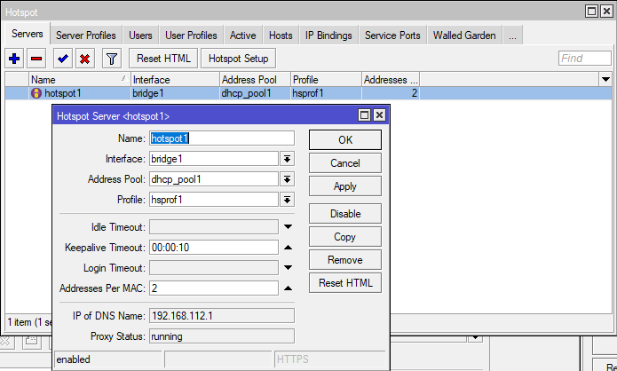
Task: Expand the Idle Timeout field arrow
Action: pos(288,226)
